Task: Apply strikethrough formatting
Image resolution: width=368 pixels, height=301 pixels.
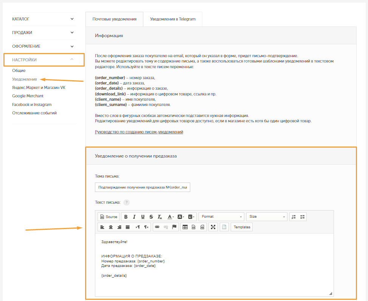Action: [x=151, y=217]
